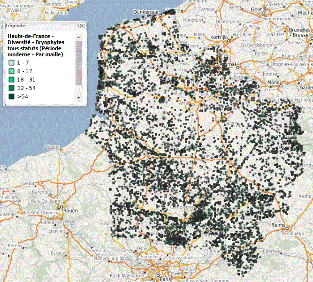Screen dimensions: 313x282
Task: Select the 8 - 17 legend color swatch
Action: tap(11, 71)
